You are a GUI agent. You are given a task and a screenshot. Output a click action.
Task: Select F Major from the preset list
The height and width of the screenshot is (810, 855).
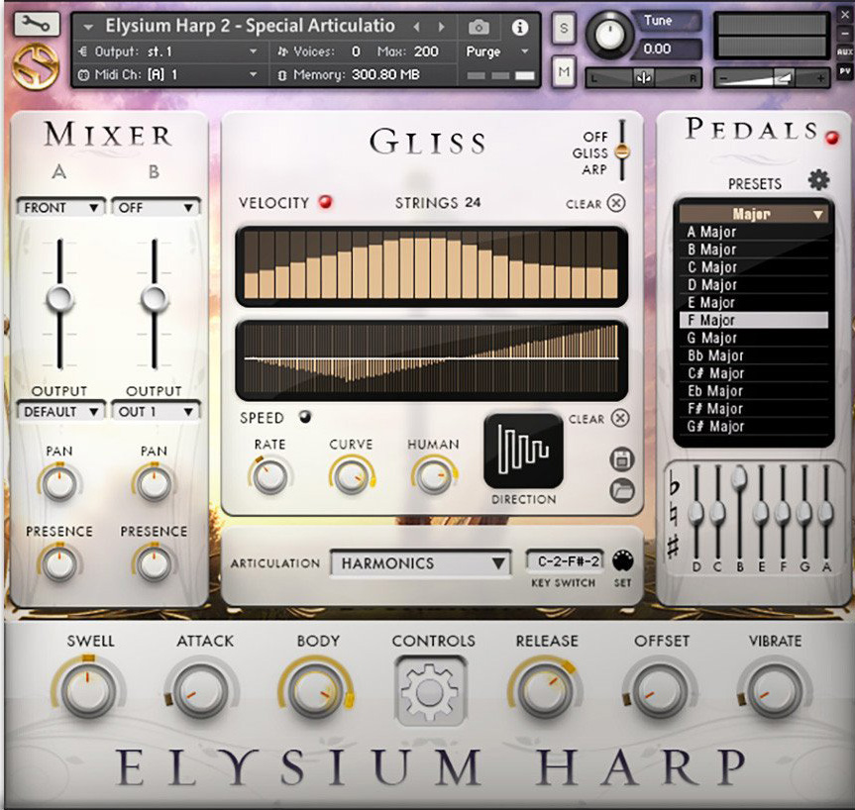[x=753, y=320]
